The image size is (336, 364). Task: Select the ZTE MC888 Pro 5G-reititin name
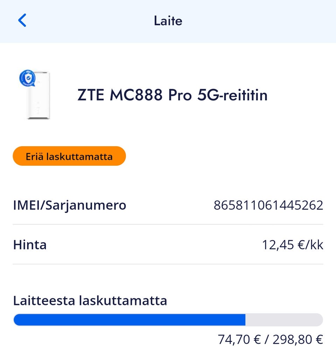(x=172, y=95)
